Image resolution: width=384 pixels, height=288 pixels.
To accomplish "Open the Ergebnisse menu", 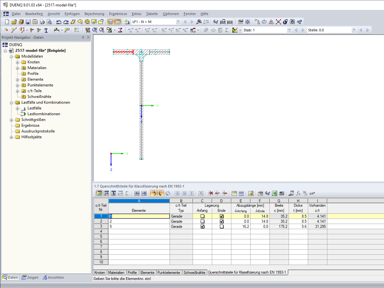I will pos(118,14).
